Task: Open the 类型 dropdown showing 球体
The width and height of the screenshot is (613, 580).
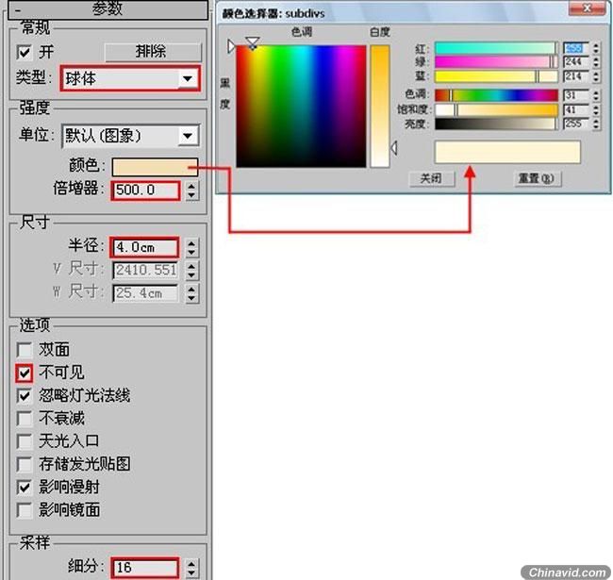Action: (130, 78)
